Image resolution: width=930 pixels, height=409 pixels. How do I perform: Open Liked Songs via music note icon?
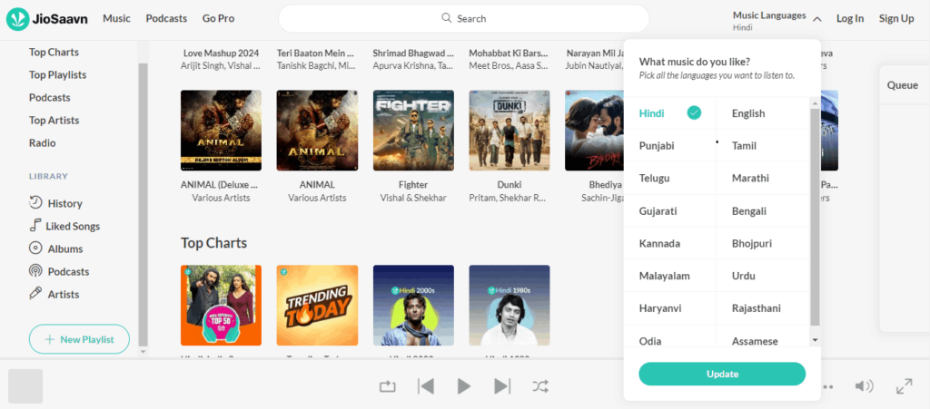pyautogui.click(x=35, y=226)
